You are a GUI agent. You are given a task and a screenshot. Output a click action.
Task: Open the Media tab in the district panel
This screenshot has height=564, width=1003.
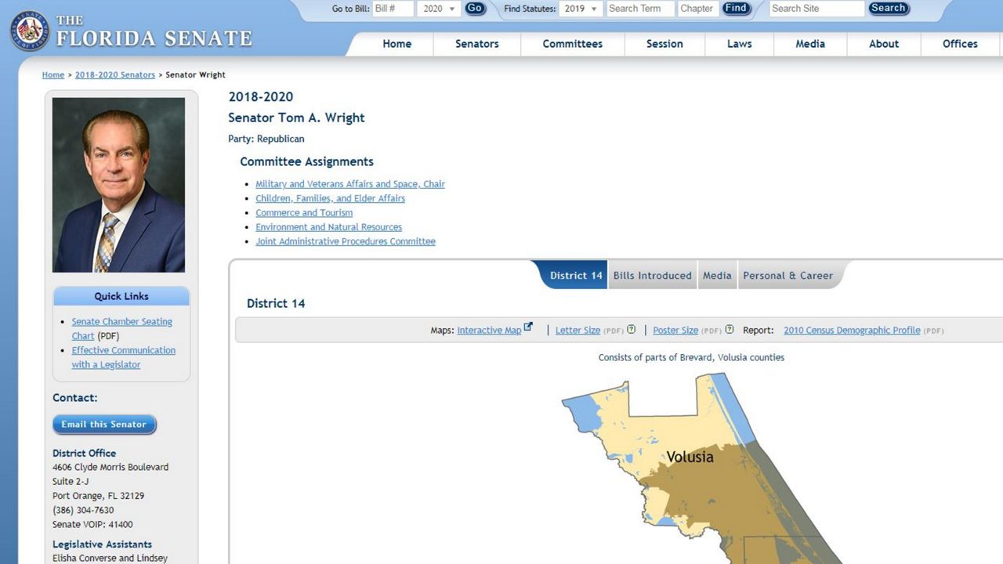(717, 275)
